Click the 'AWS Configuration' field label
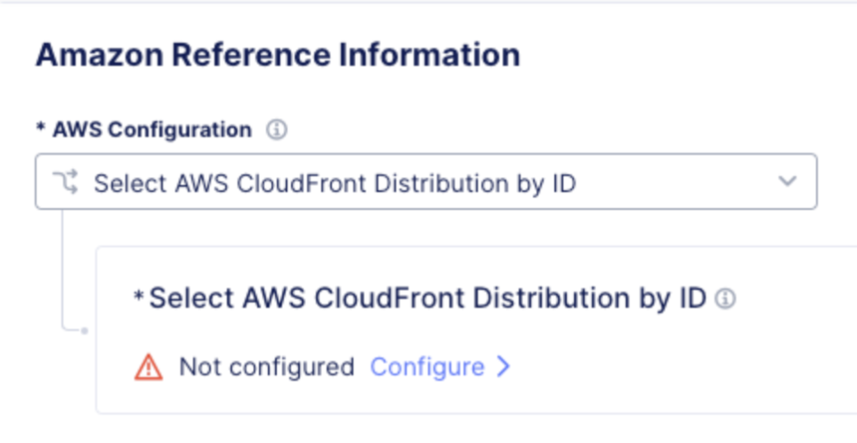 (152, 130)
